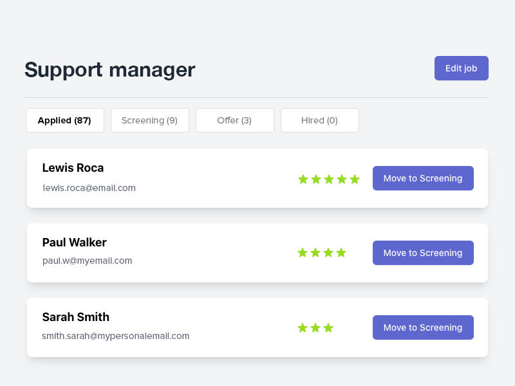Click the third star on Lewis Roca's rating
This screenshot has height=386, width=515.
329,179
